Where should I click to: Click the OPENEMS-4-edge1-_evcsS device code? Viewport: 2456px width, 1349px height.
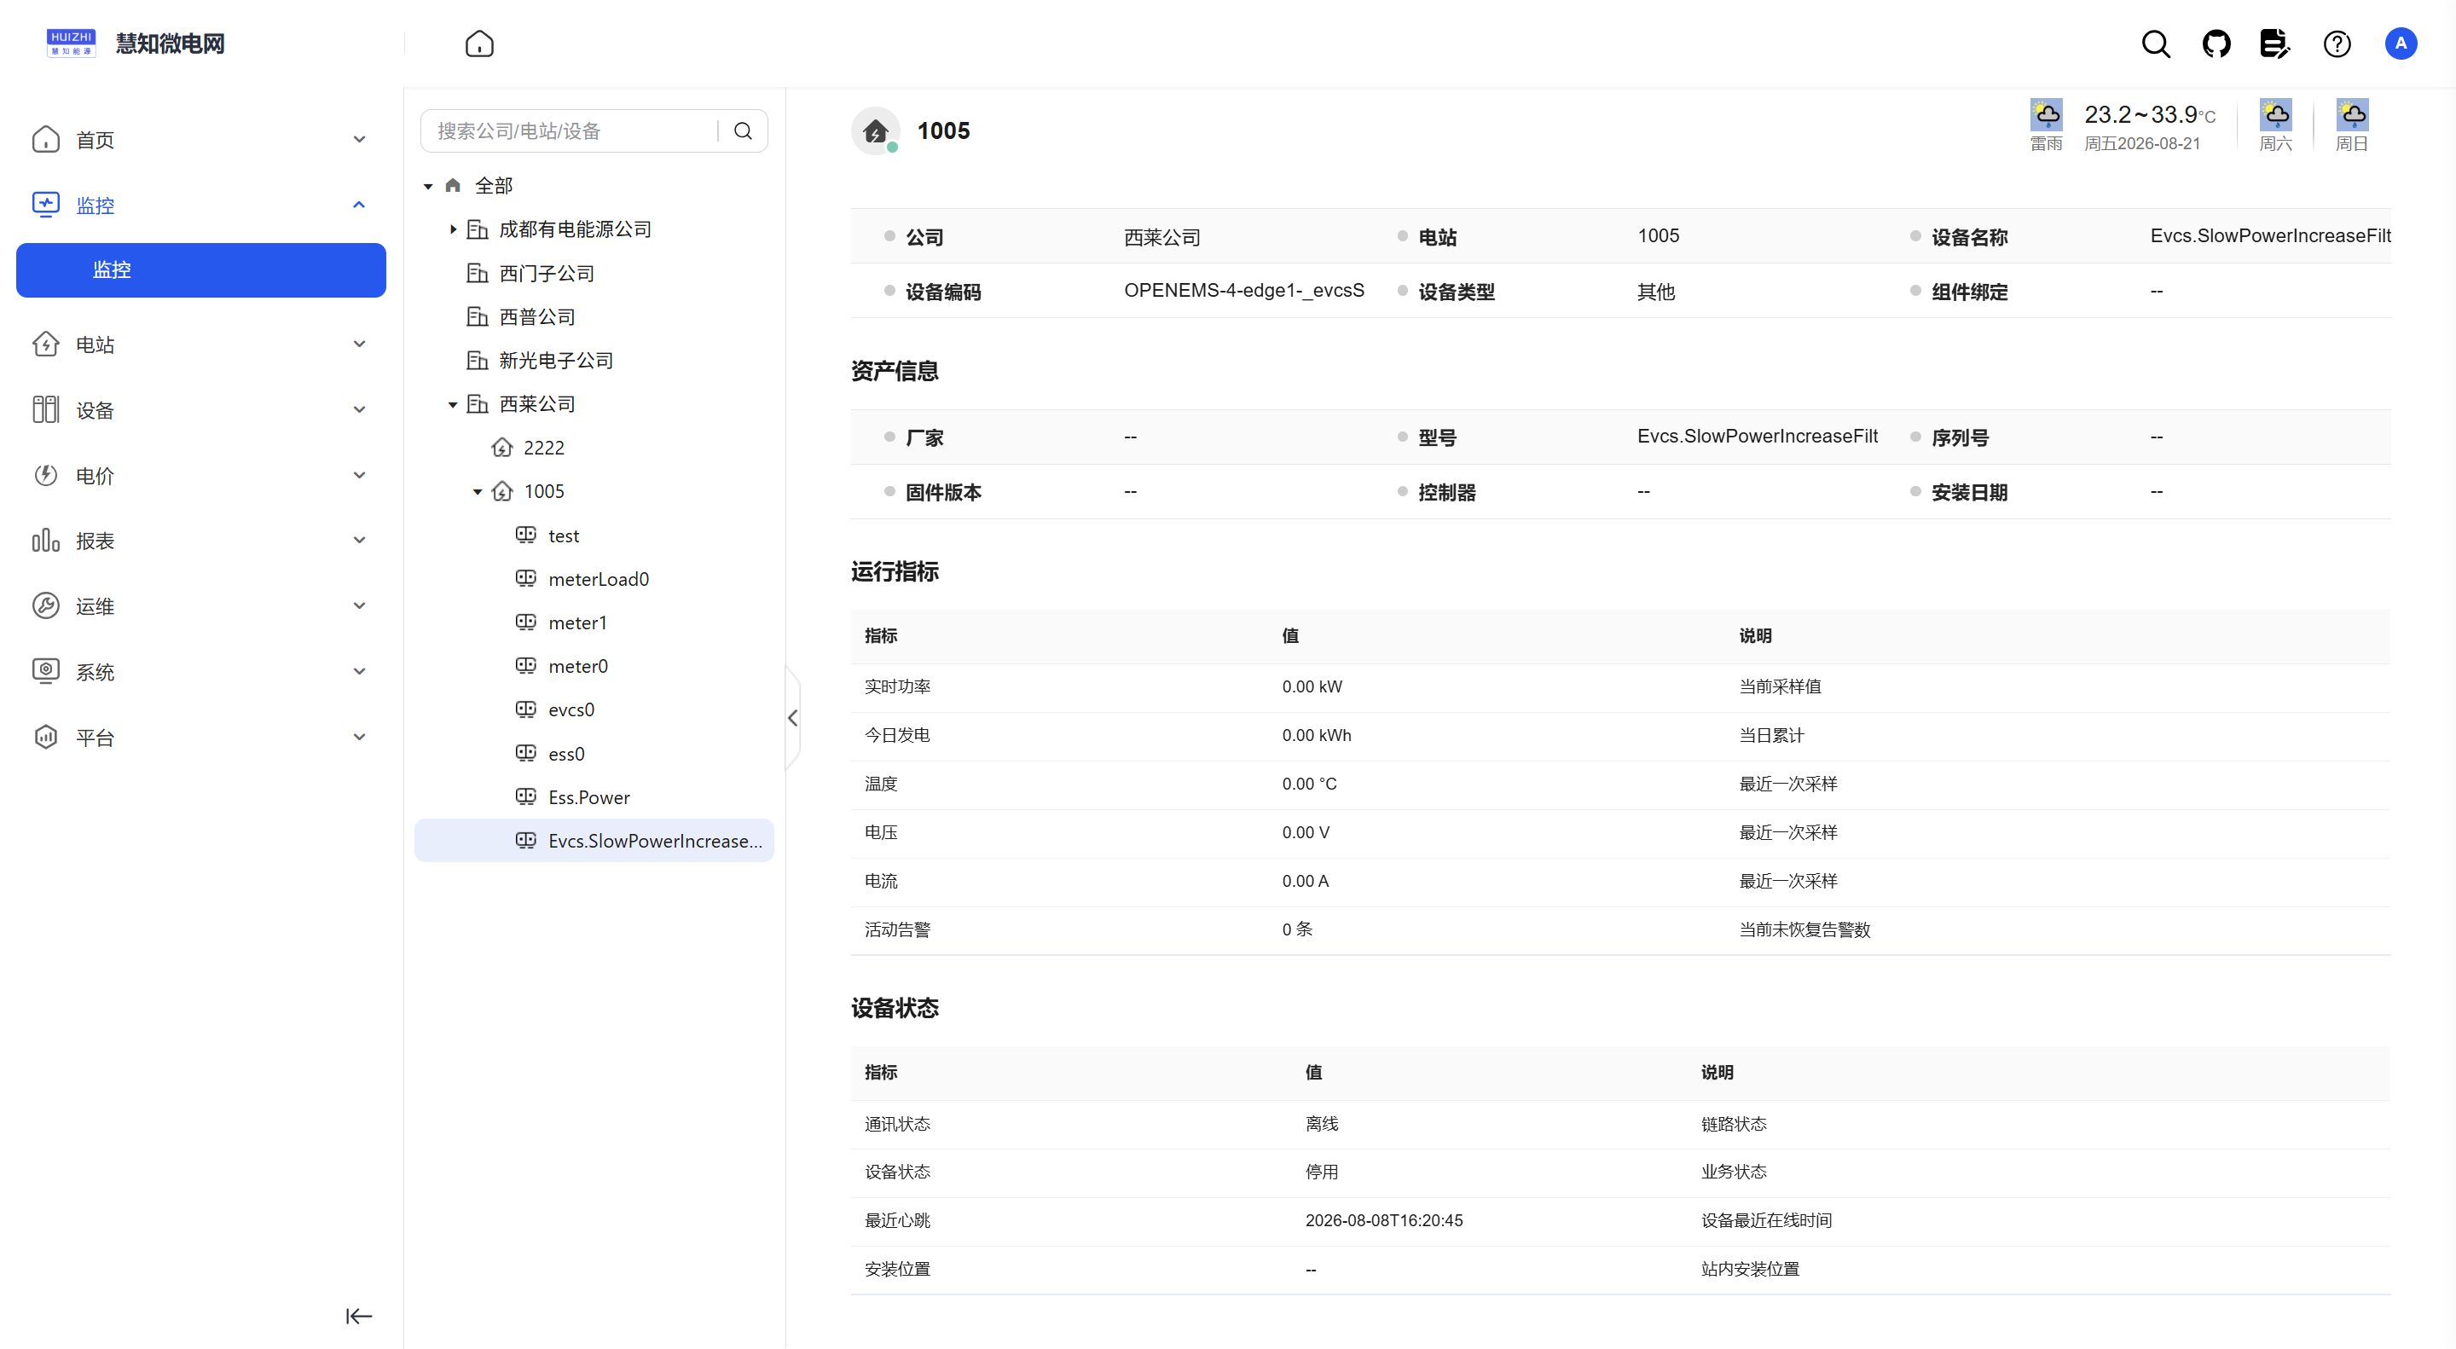click(x=1244, y=290)
